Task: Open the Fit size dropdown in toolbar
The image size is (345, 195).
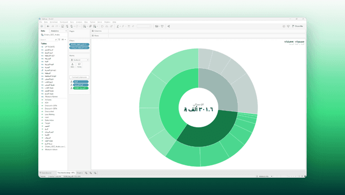Action: pyautogui.click(x=144, y=26)
